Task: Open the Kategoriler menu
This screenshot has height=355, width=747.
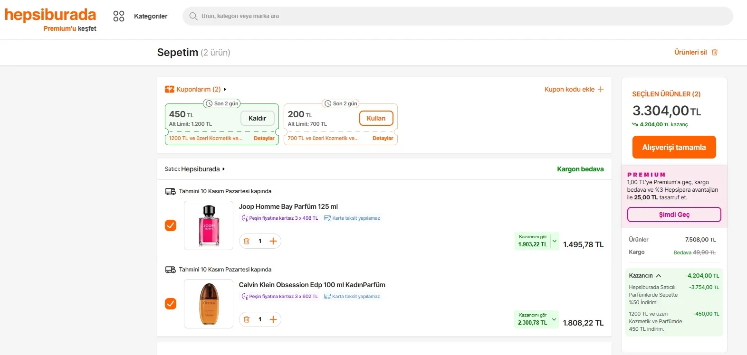Action: 151,16
